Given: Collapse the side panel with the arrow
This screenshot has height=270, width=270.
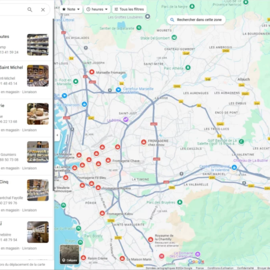Looking at the screenshot, I should click(57, 135).
